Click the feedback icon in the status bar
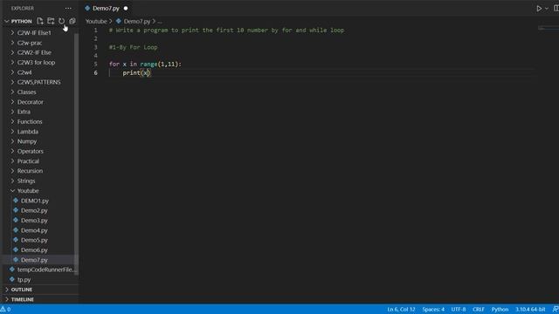This screenshot has width=559, height=314. point(556,309)
